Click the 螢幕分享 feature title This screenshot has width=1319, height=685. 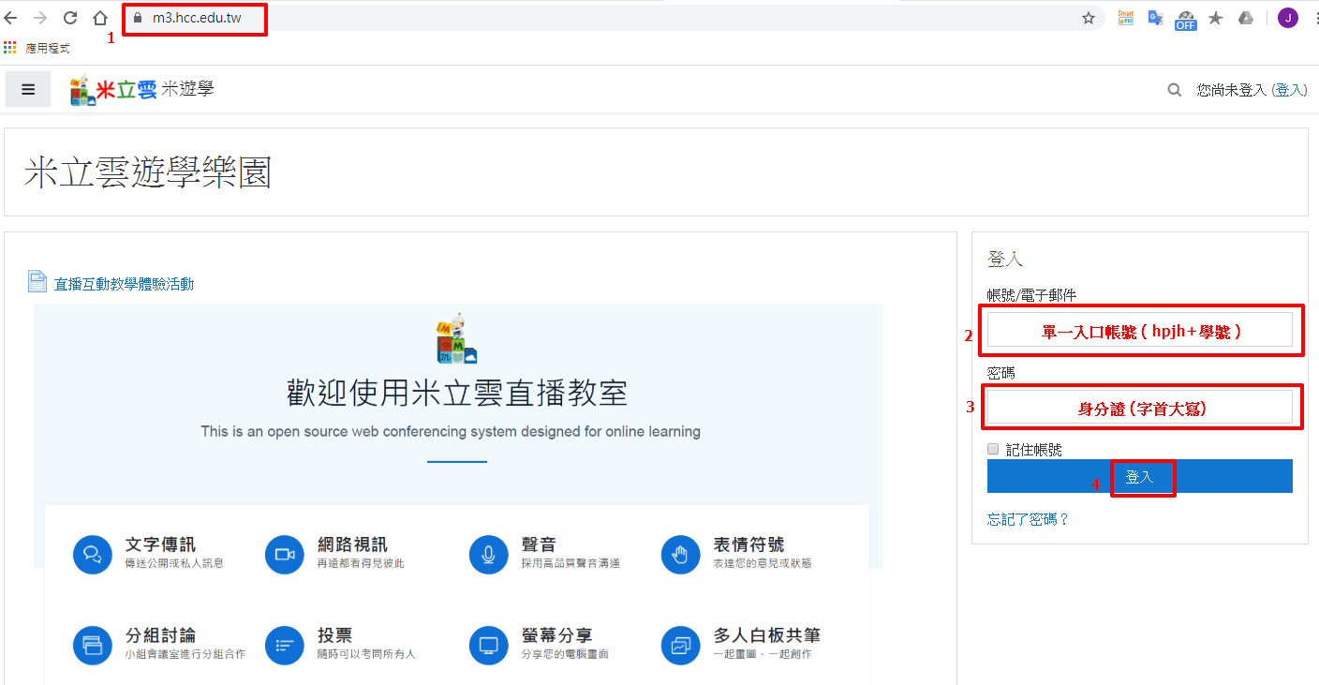click(x=556, y=635)
